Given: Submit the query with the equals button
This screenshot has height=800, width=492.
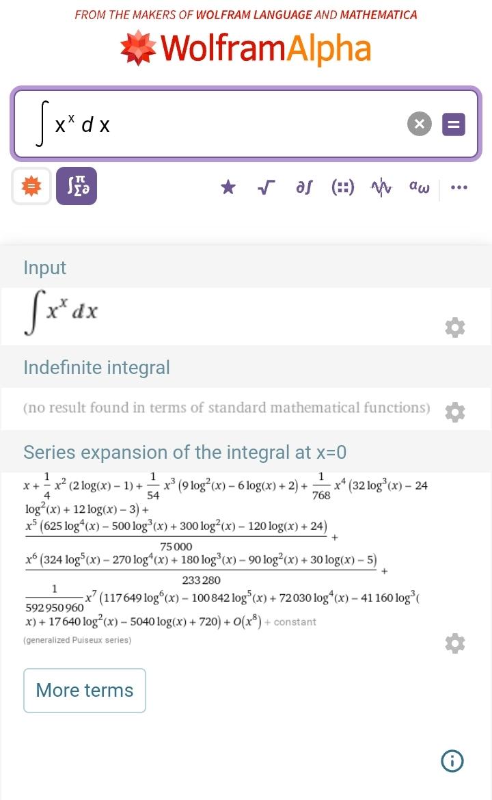Looking at the screenshot, I should coord(453,124).
